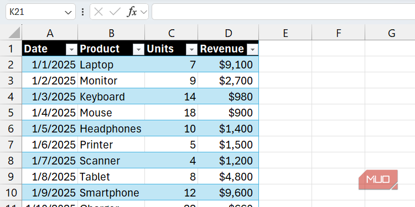
Task: Open the Units column filter dropdown
Action: [191, 49]
